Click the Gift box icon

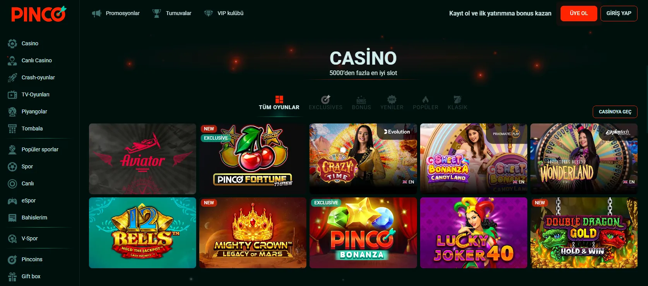pyautogui.click(x=12, y=276)
